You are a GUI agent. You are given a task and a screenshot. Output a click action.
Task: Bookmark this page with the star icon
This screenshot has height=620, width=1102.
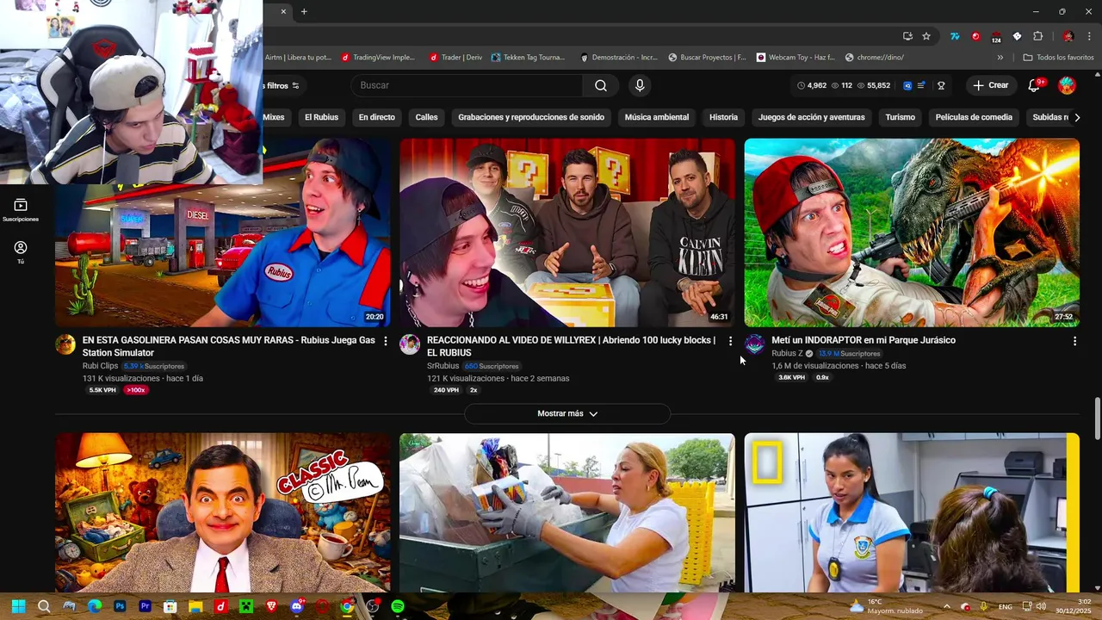click(x=926, y=36)
